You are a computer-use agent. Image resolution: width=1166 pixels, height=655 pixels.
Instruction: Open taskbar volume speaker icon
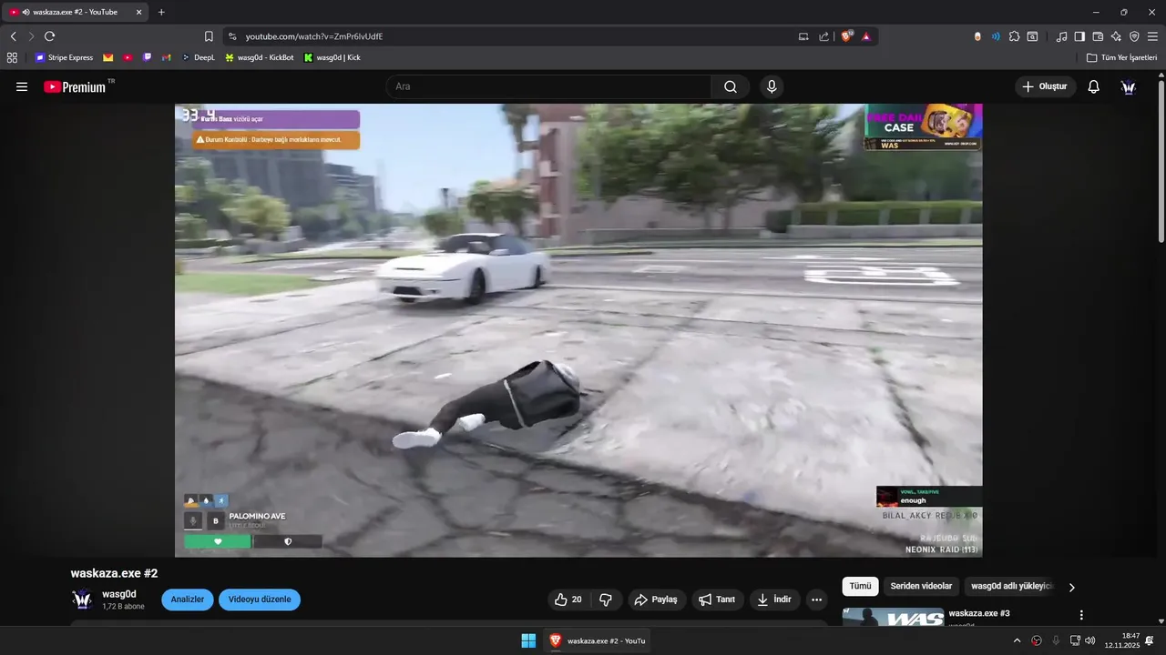(x=1090, y=640)
